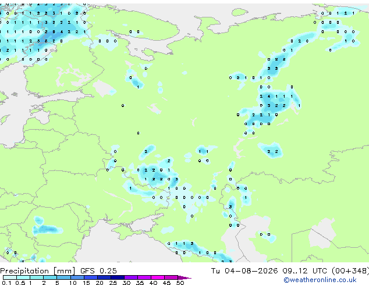Click legend value label '35'
369x285 pixels.
(140, 283)
